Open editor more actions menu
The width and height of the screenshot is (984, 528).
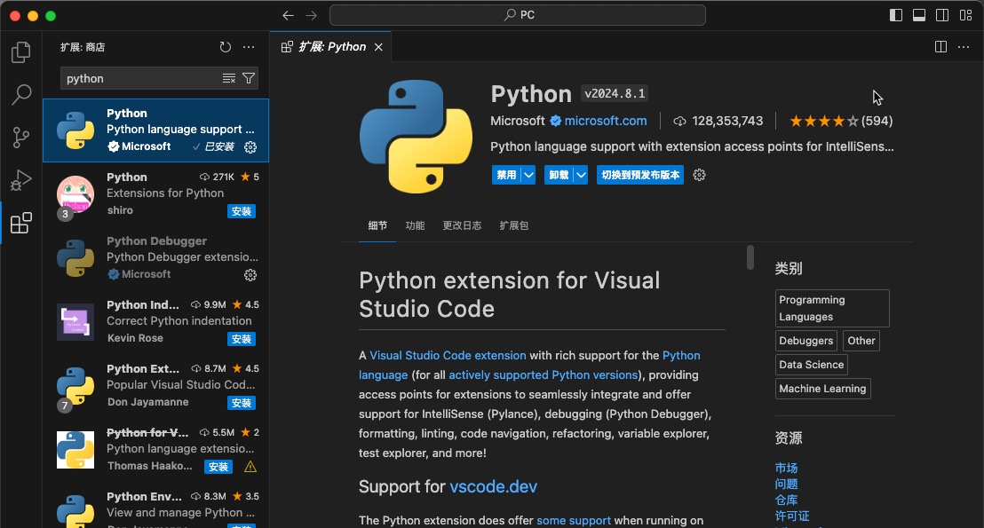tap(964, 47)
